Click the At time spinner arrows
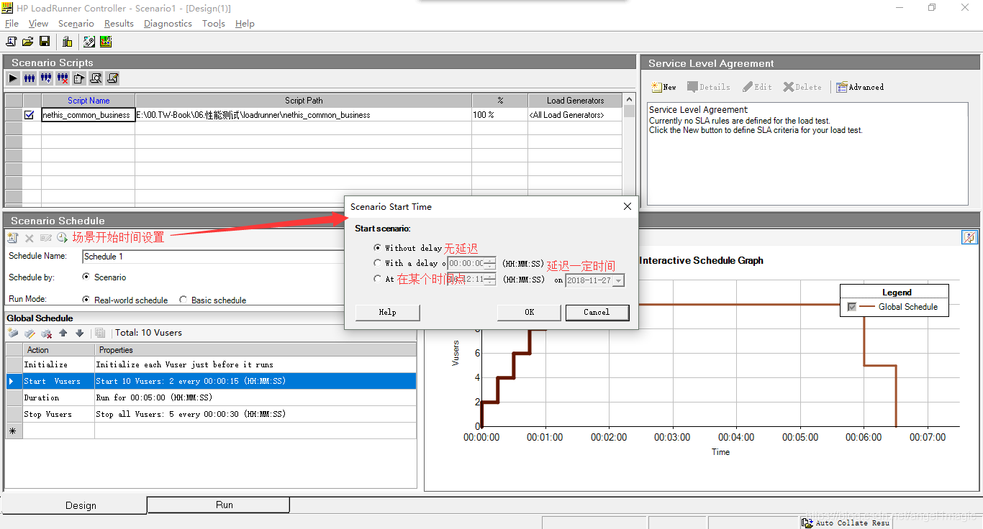The image size is (983, 529). tap(490, 279)
